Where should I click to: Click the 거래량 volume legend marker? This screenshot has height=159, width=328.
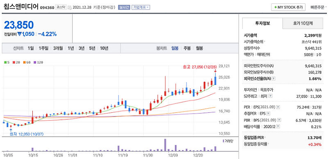coord(223,141)
